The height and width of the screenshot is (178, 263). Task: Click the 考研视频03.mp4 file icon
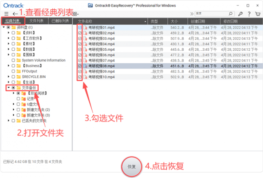[x=85, y=39]
